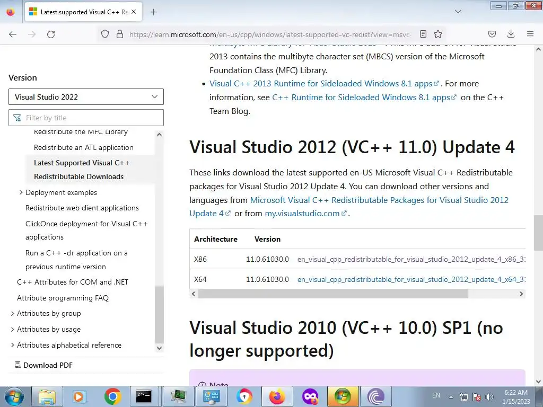Click sidebar tree scroll-up arrow

(x=159, y=134)
